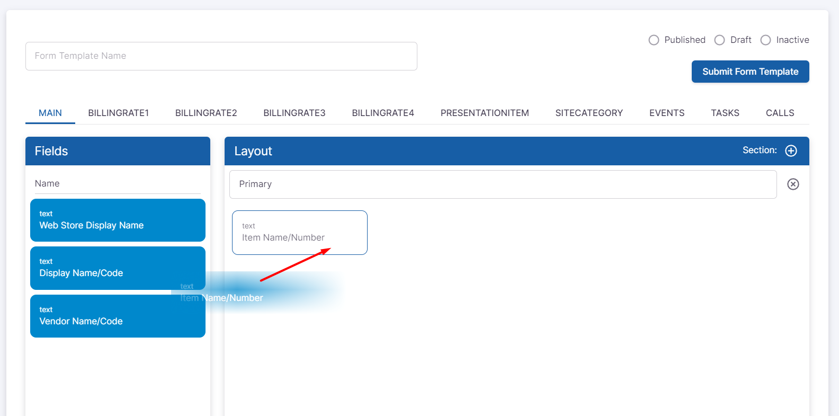Switch to the SITECATEGORY tab
The width and height of the screenshot is (839, 416).
pos(589,113)
